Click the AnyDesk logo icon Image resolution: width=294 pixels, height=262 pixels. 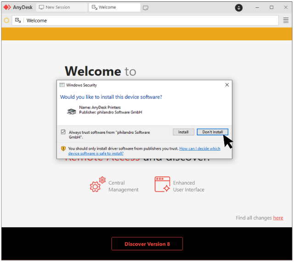point(7,7)
